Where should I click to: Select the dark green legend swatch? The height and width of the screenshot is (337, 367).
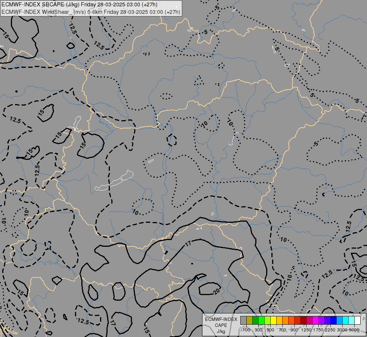coord(256,320)
